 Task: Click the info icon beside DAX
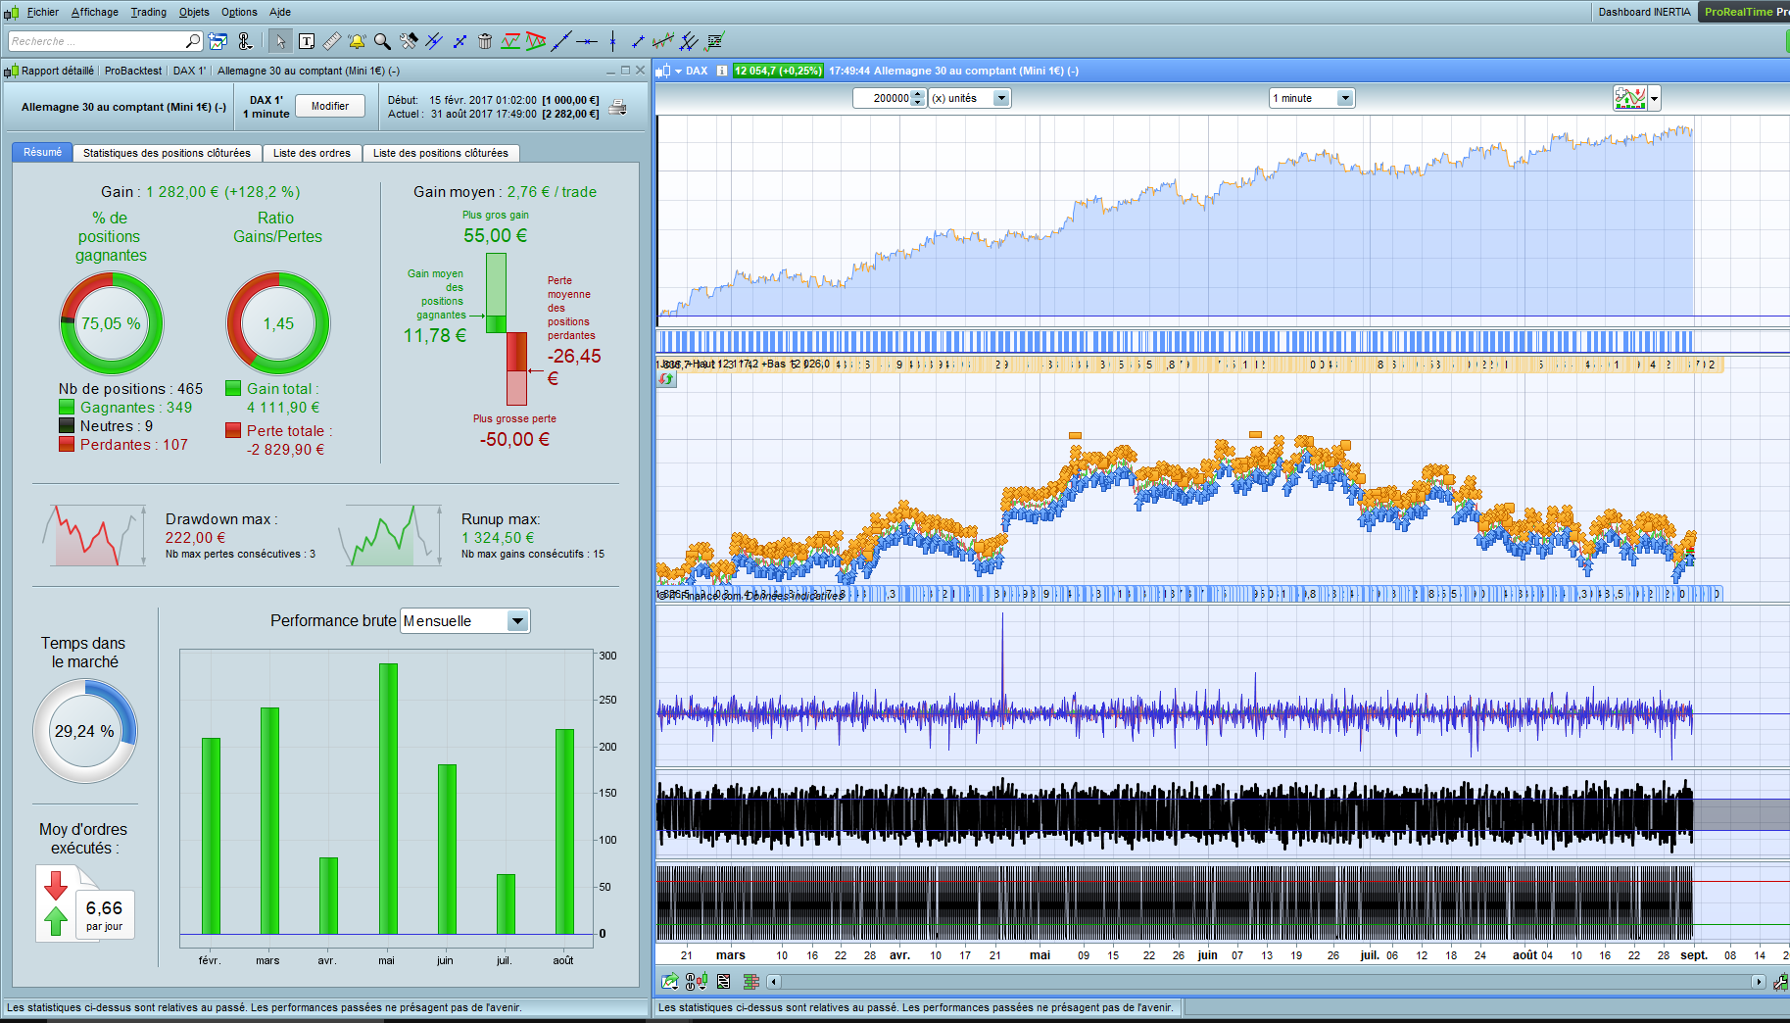tap(722, 71)
